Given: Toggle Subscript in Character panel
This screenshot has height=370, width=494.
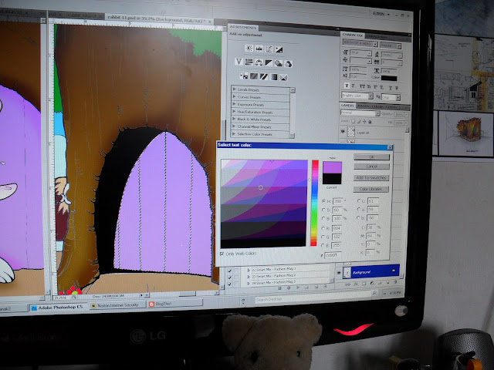Looking at the screenshot, I should point(382,87).
